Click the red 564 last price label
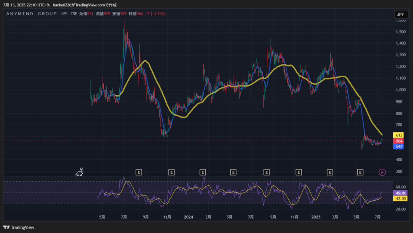 pos(398,141)
